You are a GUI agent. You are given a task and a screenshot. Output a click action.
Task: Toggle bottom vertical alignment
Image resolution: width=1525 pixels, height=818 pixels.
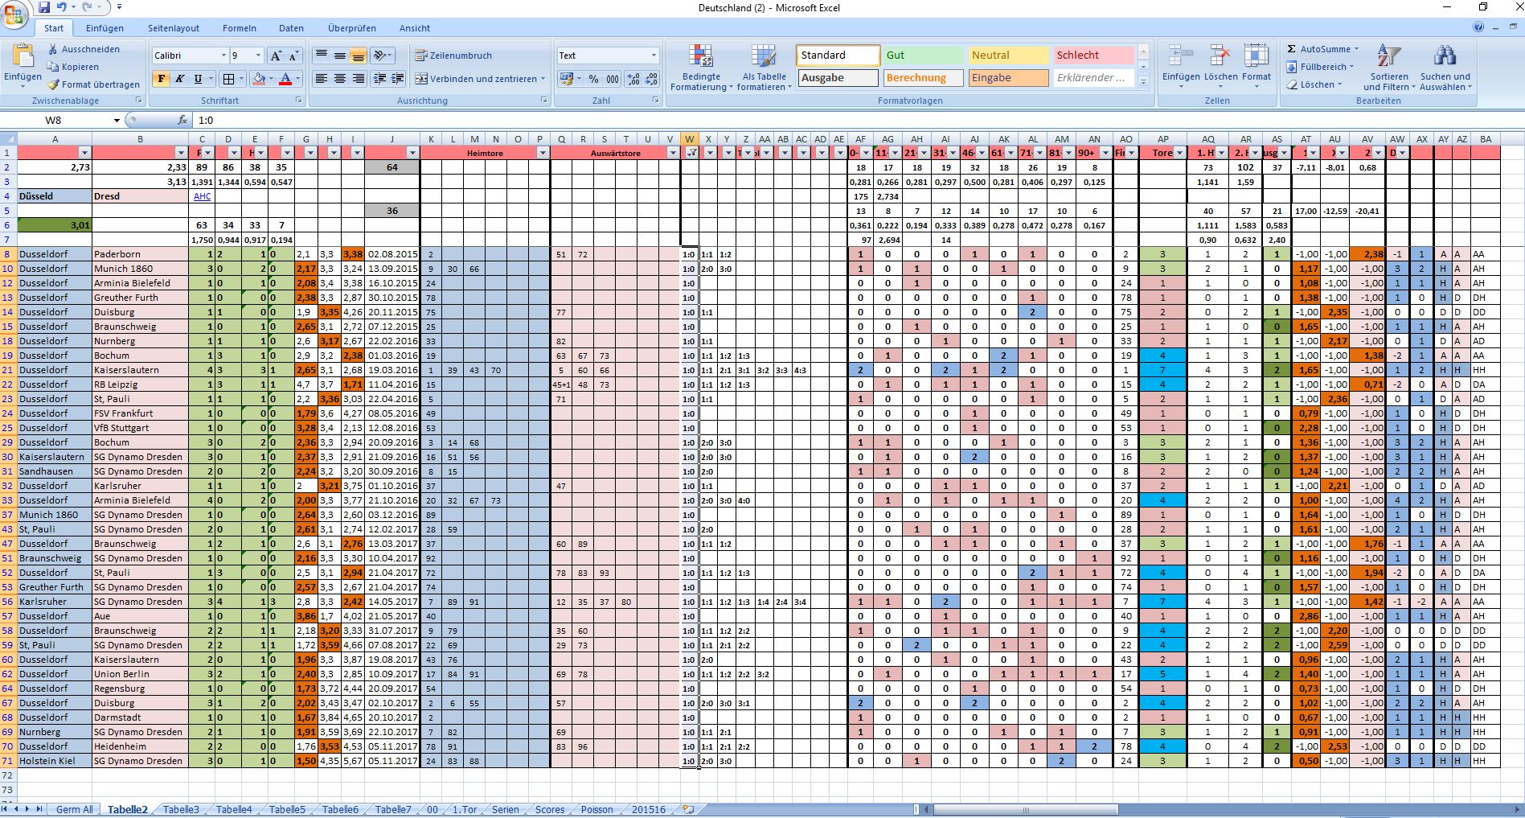pos(359,55)
